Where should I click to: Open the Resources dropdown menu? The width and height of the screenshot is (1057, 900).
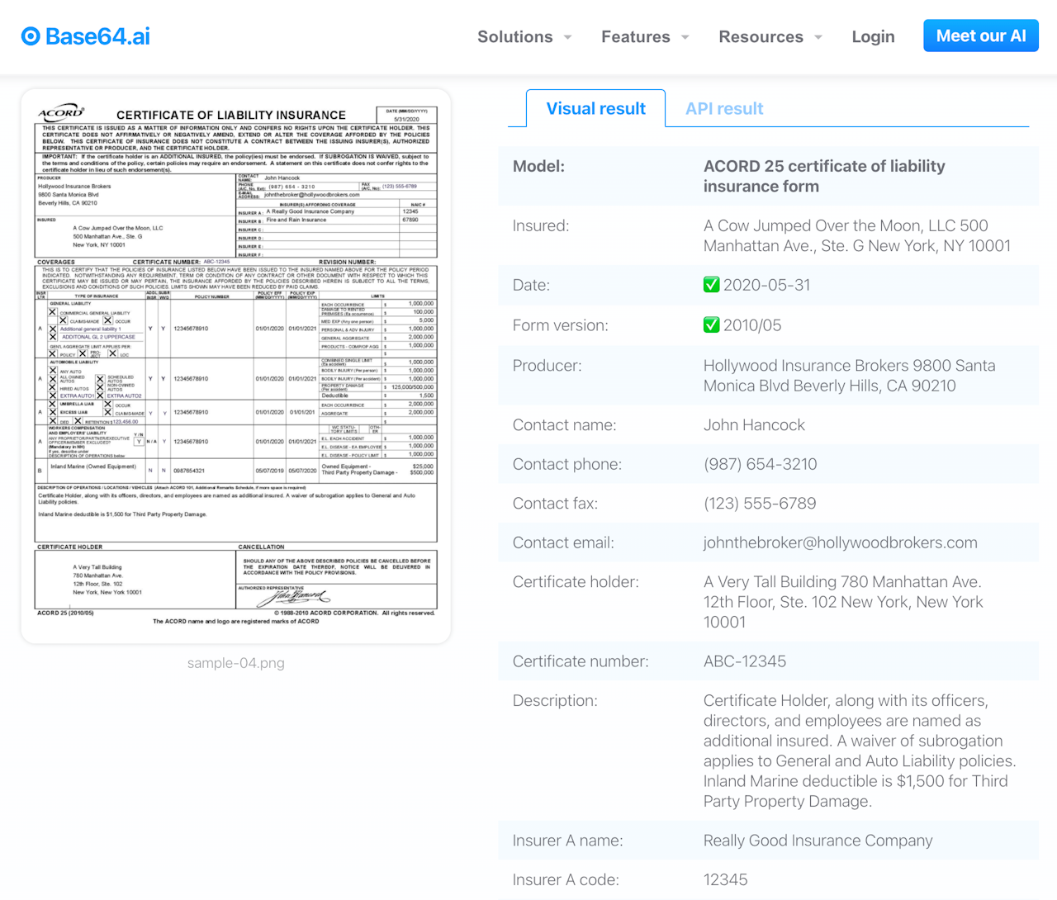point(770,37)
